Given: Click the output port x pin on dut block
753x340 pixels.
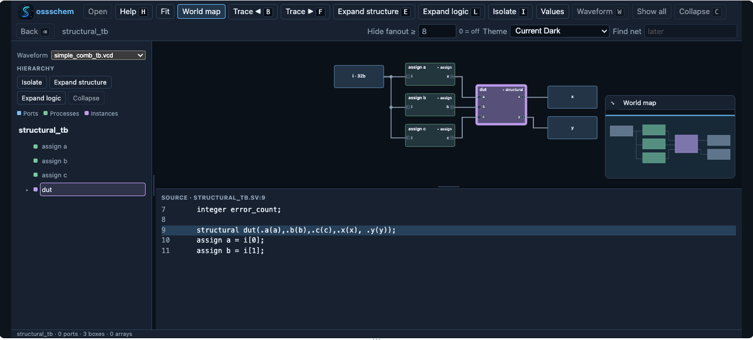Looking at the screenshot, I should click(523, 97).
